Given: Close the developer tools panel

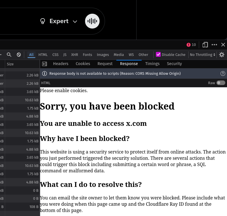Looking at the screenshot, I should tap(223, 45).
